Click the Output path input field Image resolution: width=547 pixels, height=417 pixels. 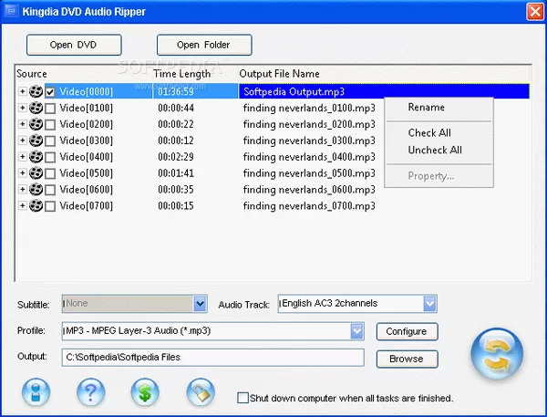pyautogui.click(x=213, y=358)
